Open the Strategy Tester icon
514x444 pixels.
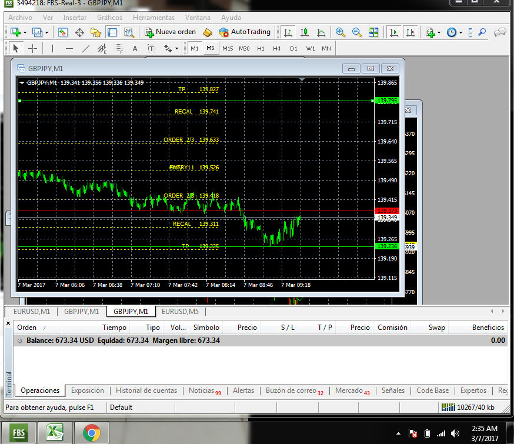click(129, 32)
